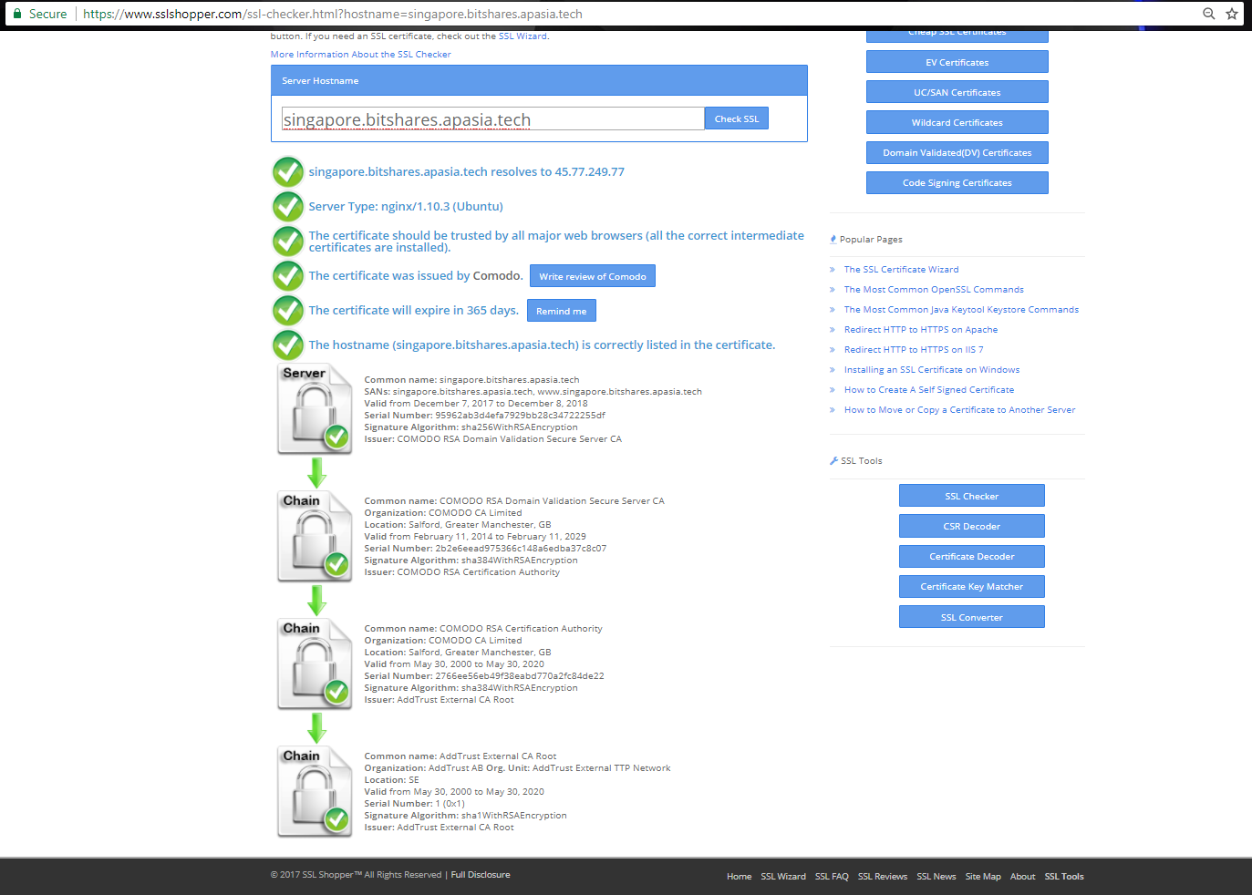This screenshot has height=895, width=1252.
Task: Open Wildcard Certificates button
Action: pos(957,122)
